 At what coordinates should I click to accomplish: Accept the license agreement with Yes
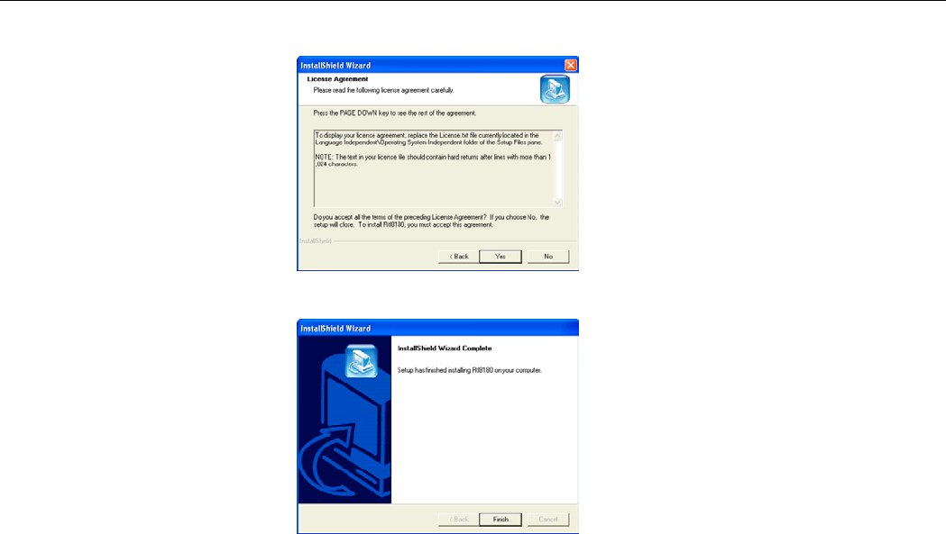pyautogui.click(x=501, y=256)
